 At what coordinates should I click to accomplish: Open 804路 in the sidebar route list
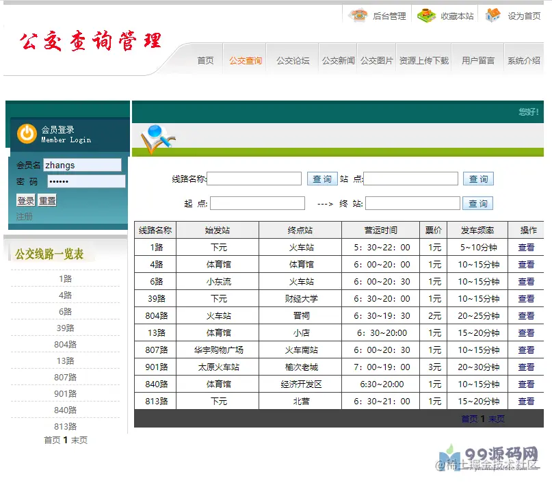[65, 344]
